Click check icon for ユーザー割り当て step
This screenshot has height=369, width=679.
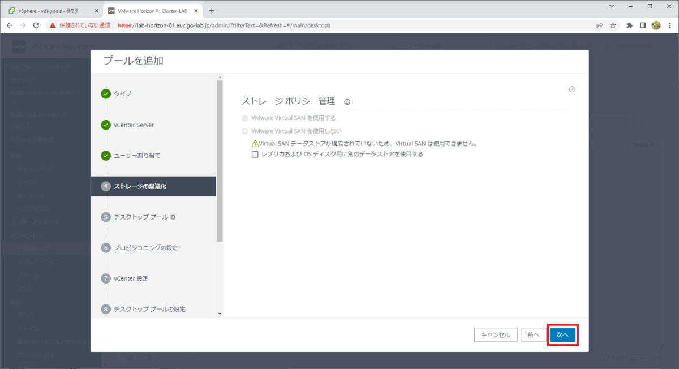point(106,156)
